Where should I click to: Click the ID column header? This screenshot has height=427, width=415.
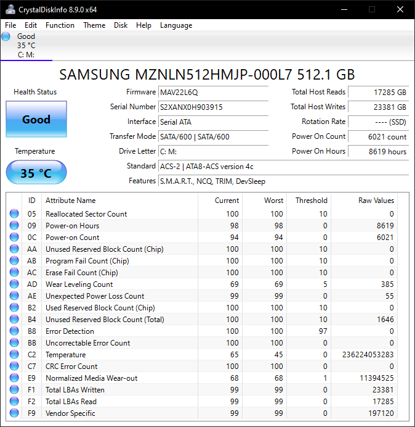point(31,201)
